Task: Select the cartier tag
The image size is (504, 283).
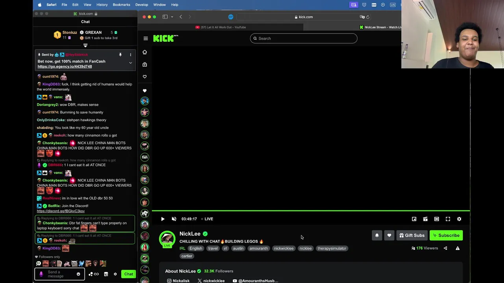Action: [187, 256]
